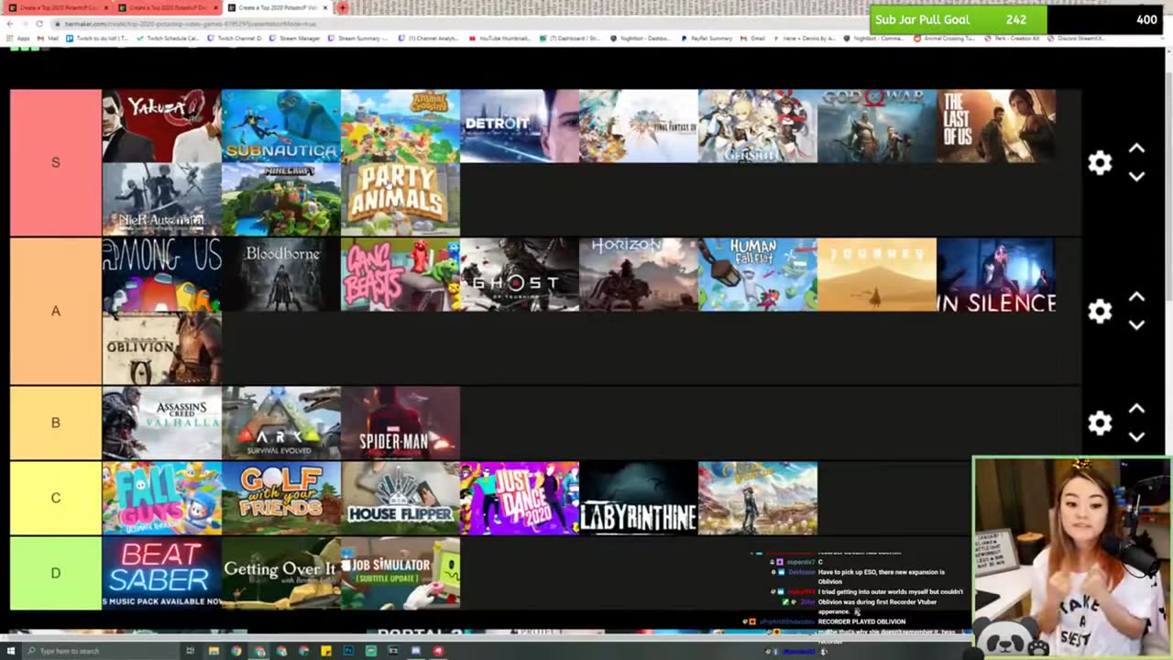This screenshot has height=660, width=1173.
Task: Select the Subnautica game tile
Action: [281, 126]
